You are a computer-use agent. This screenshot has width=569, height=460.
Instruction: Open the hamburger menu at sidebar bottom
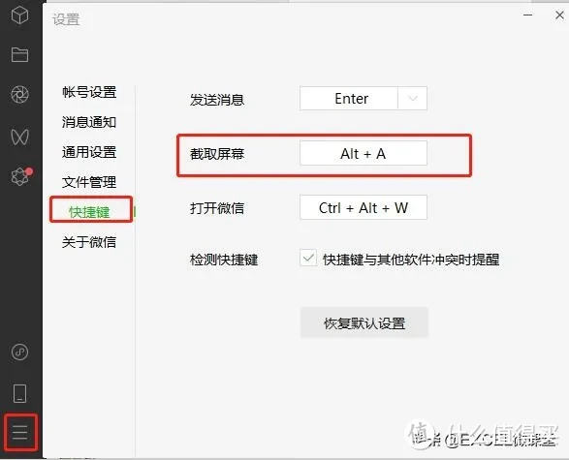[19, 433]
